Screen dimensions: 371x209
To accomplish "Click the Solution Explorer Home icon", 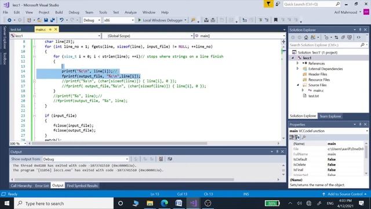I will [x=306, y=37].
